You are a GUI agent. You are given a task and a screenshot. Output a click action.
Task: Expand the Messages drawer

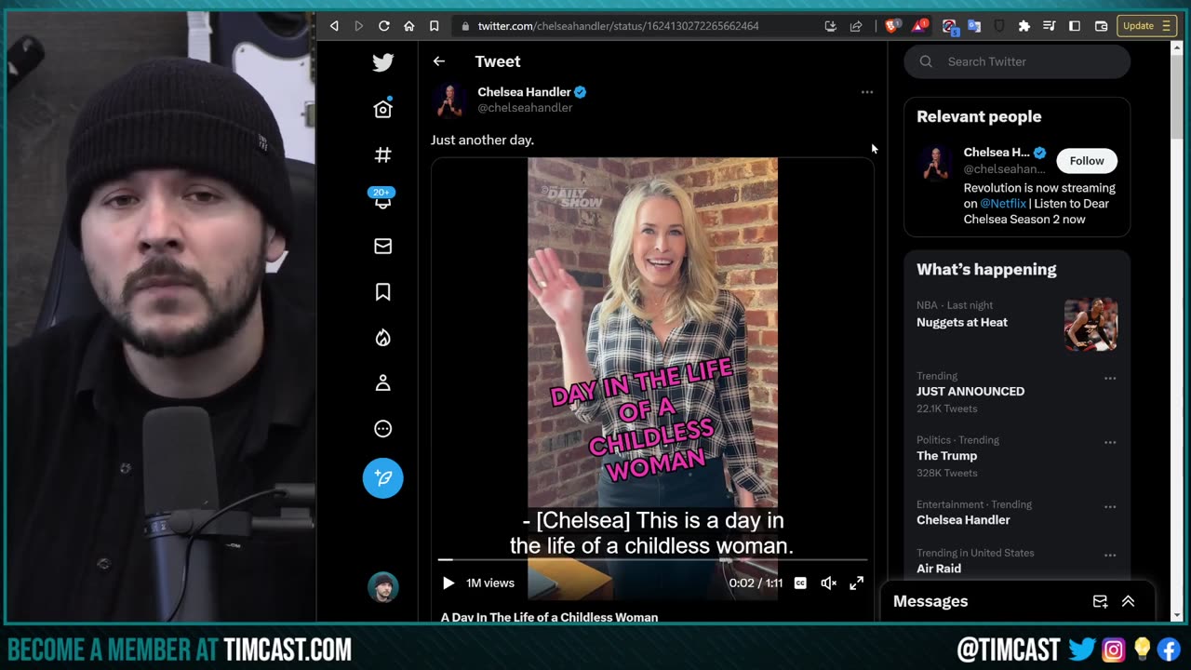[x=1128, y=601]
